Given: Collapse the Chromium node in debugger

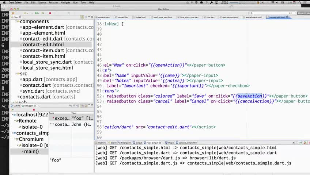Looking at the screenshot, I should click(x=15, y=139).
